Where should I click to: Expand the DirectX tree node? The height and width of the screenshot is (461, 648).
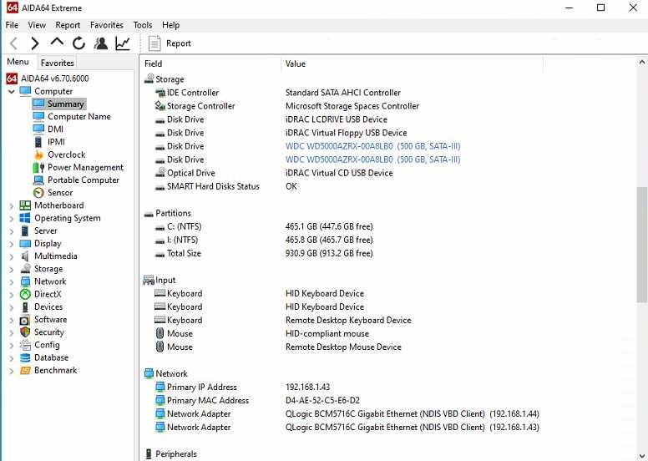click(x=12, y=295)
